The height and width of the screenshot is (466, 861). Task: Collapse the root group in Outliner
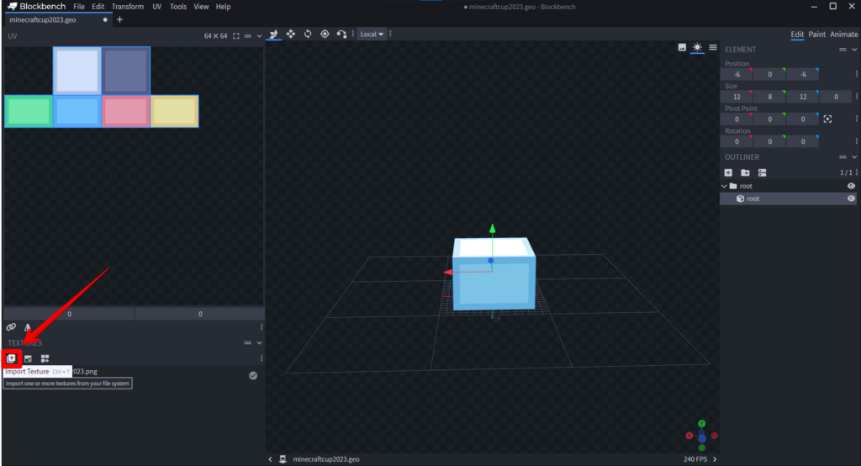click(724, 186)
